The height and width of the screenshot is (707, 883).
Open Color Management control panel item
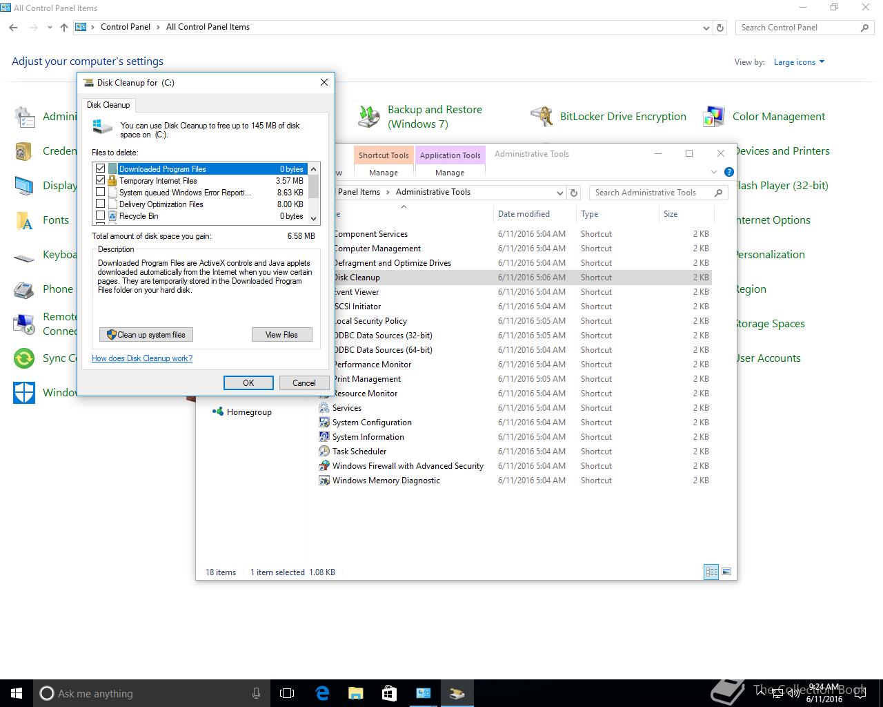[764, 117]
